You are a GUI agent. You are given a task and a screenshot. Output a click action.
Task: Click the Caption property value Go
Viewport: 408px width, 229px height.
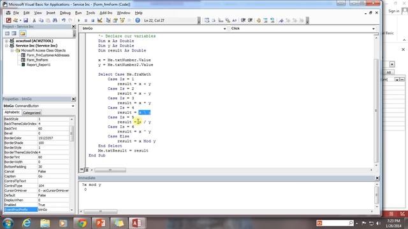(54, 176)
